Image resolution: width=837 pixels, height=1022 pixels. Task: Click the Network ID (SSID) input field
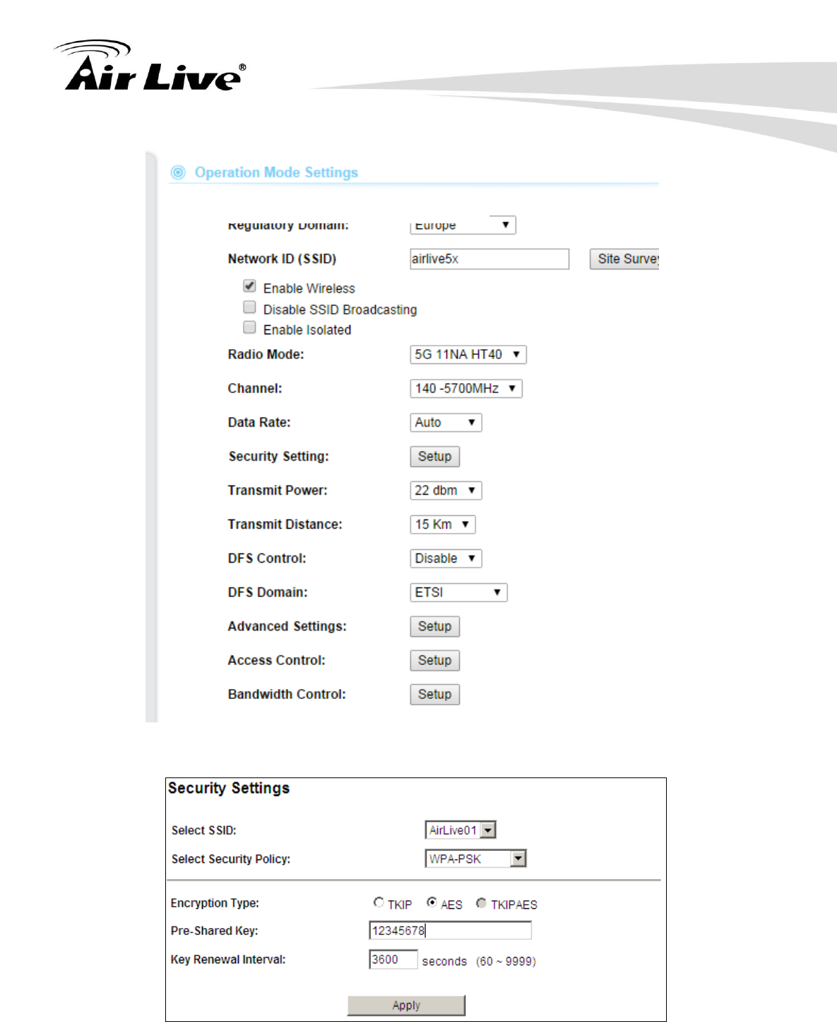click(x=489, y=259)
